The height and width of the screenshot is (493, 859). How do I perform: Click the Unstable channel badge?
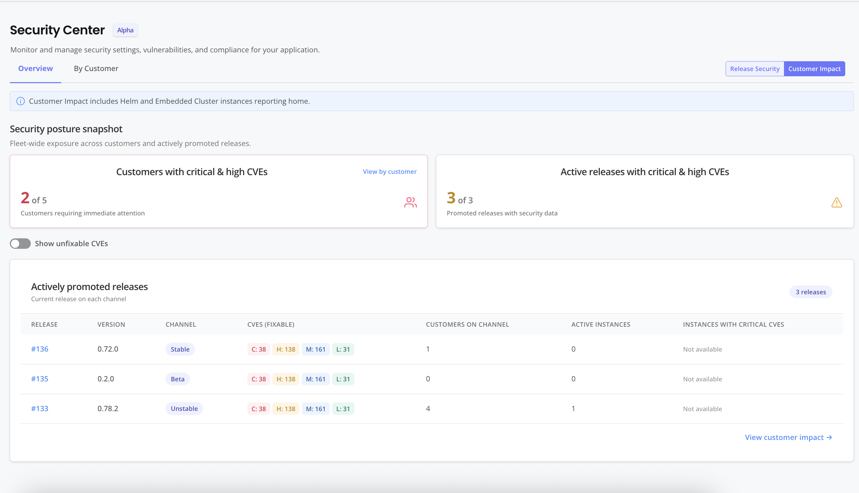[x=184, y=408]
